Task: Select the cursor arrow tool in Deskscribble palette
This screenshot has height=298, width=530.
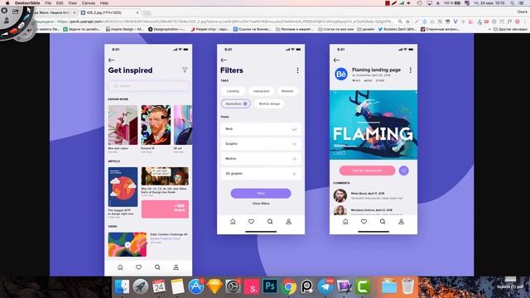Action: coord(29,10)
